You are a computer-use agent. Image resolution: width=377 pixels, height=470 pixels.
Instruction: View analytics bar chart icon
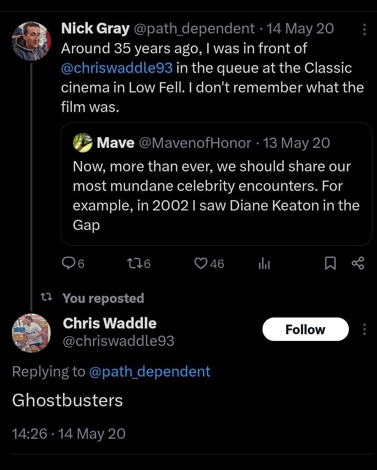tap(264, 263)
